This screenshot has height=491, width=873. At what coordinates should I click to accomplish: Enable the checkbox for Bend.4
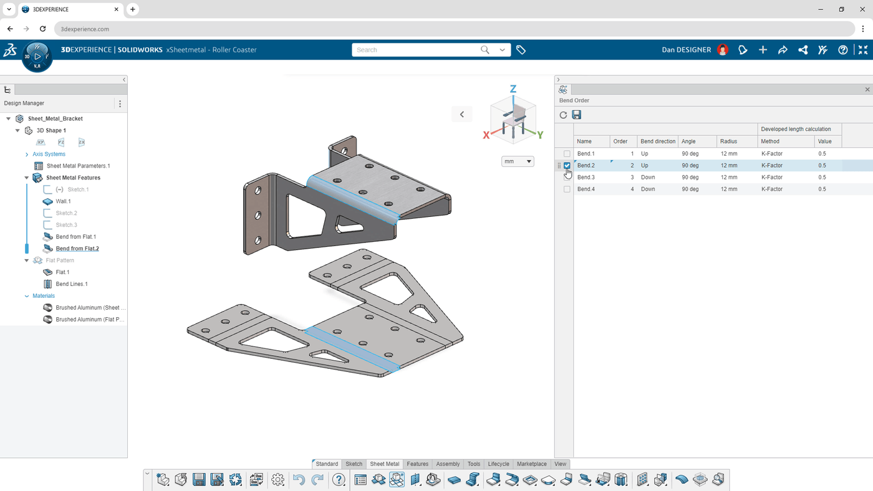coord(566,189)
